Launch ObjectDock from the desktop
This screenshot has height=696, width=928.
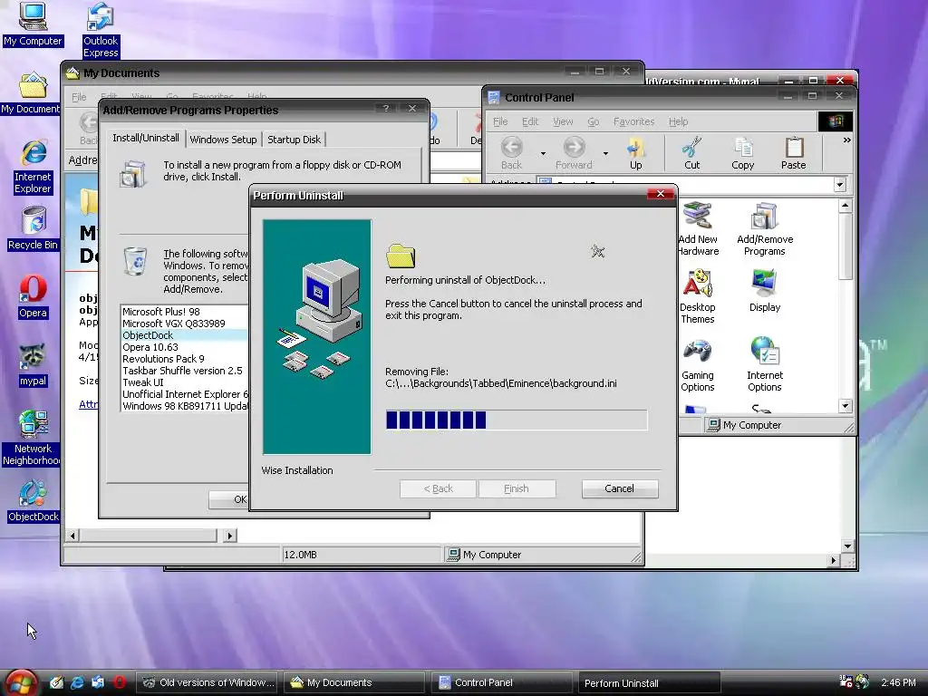pyautogui.click(x=34, y=500)
